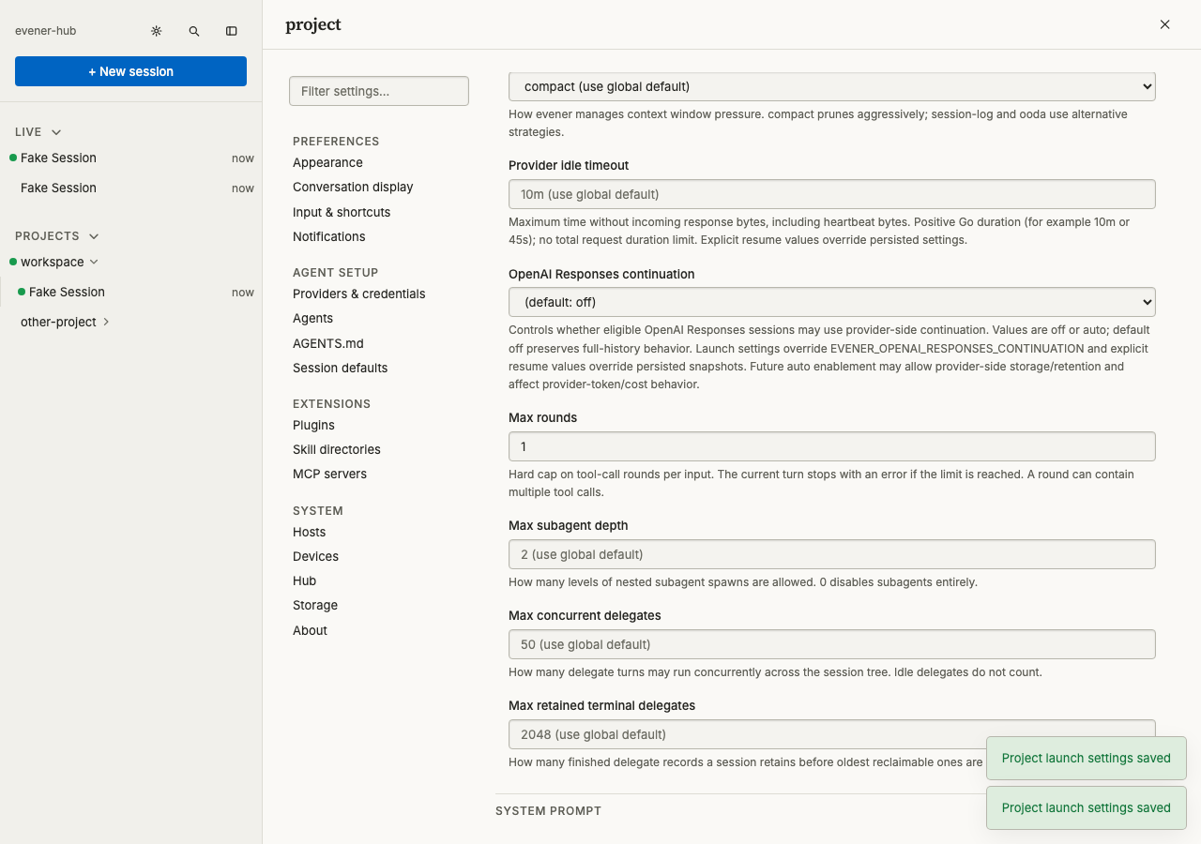
Task: Open AGENTS.md settings
Action: click(328, 343)
